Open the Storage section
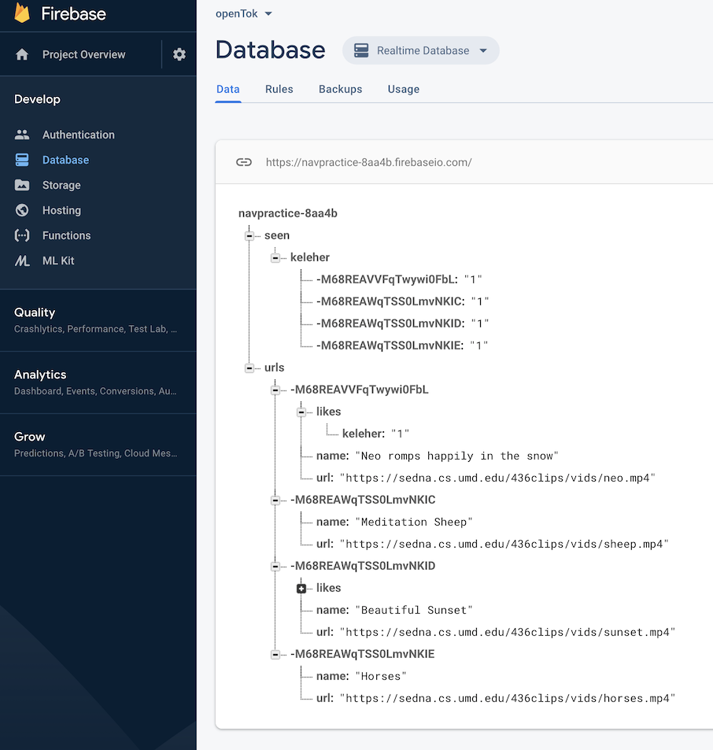Image resolution: width=713 pixels, height=750 pixels. [61, 185]
